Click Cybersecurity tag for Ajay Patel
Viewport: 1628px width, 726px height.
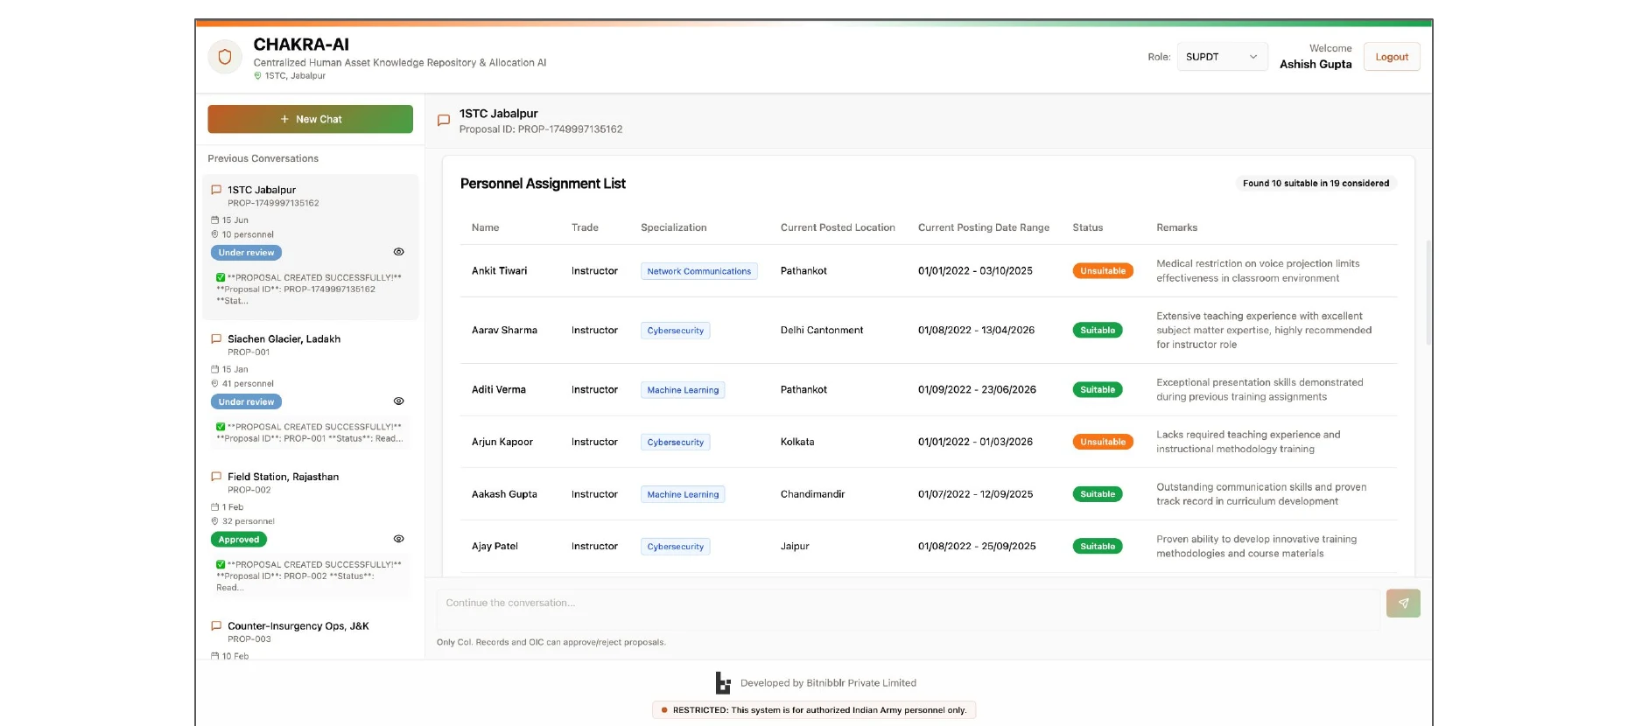click(x=675, y=547)
